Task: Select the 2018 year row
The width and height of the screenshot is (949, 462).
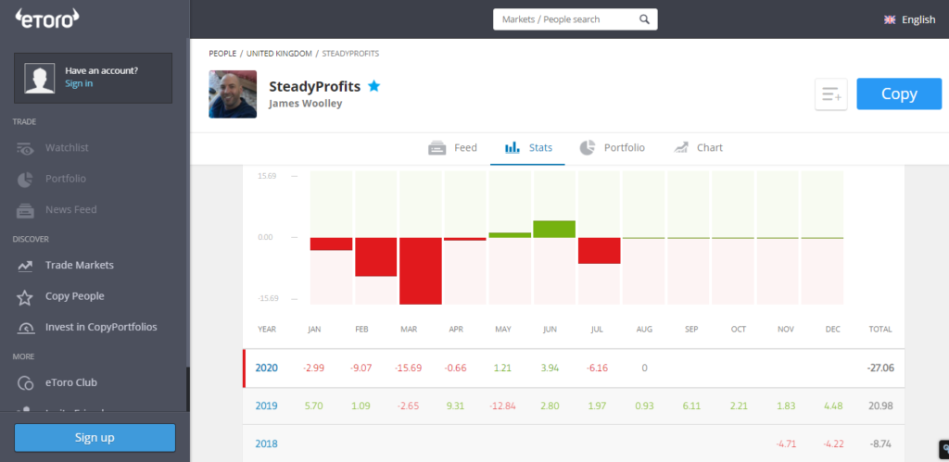Action: pyautogui.click(x=574, y=443)
